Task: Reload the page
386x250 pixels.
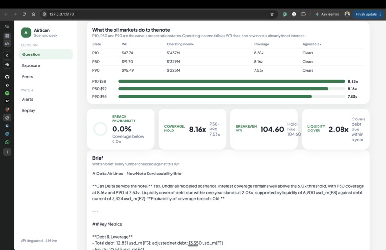Action: [24, 14]
